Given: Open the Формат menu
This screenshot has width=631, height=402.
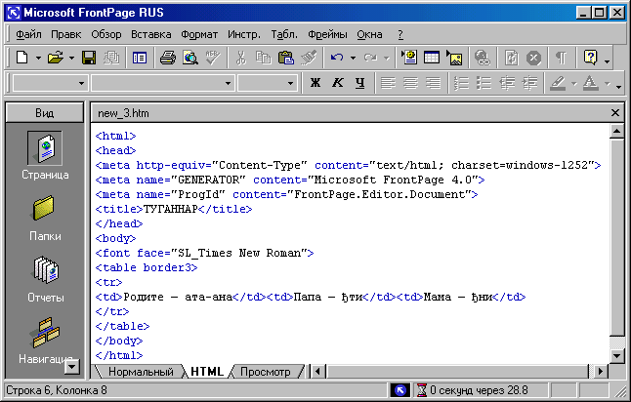Looking at the screenshot, I should 199,35.
